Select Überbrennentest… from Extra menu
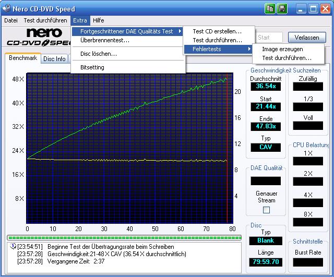The height and width of the screenshot is (277, 334). [127, 40]
